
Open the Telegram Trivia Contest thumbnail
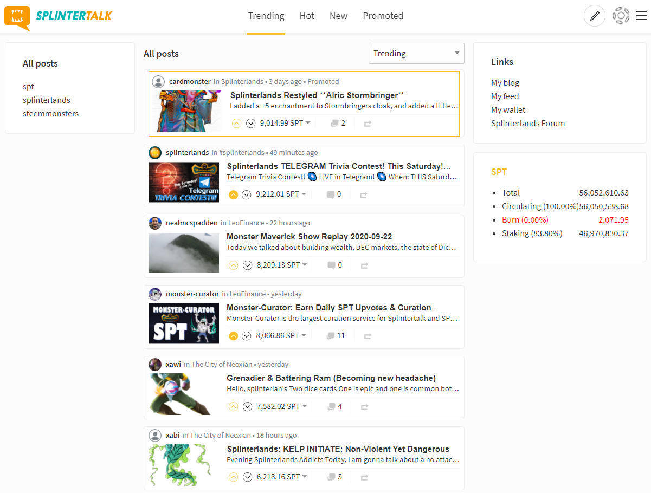pyautogui.click(x=184, y=182)
